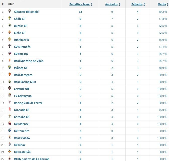Click the Levante UD crest icon

[10, 89]
